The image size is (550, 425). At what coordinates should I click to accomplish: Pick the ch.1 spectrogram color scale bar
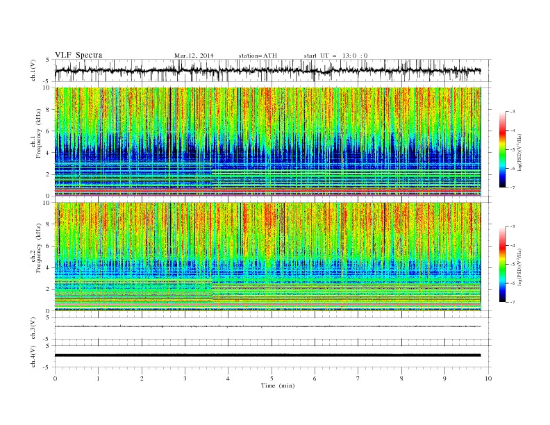(503, 150)
